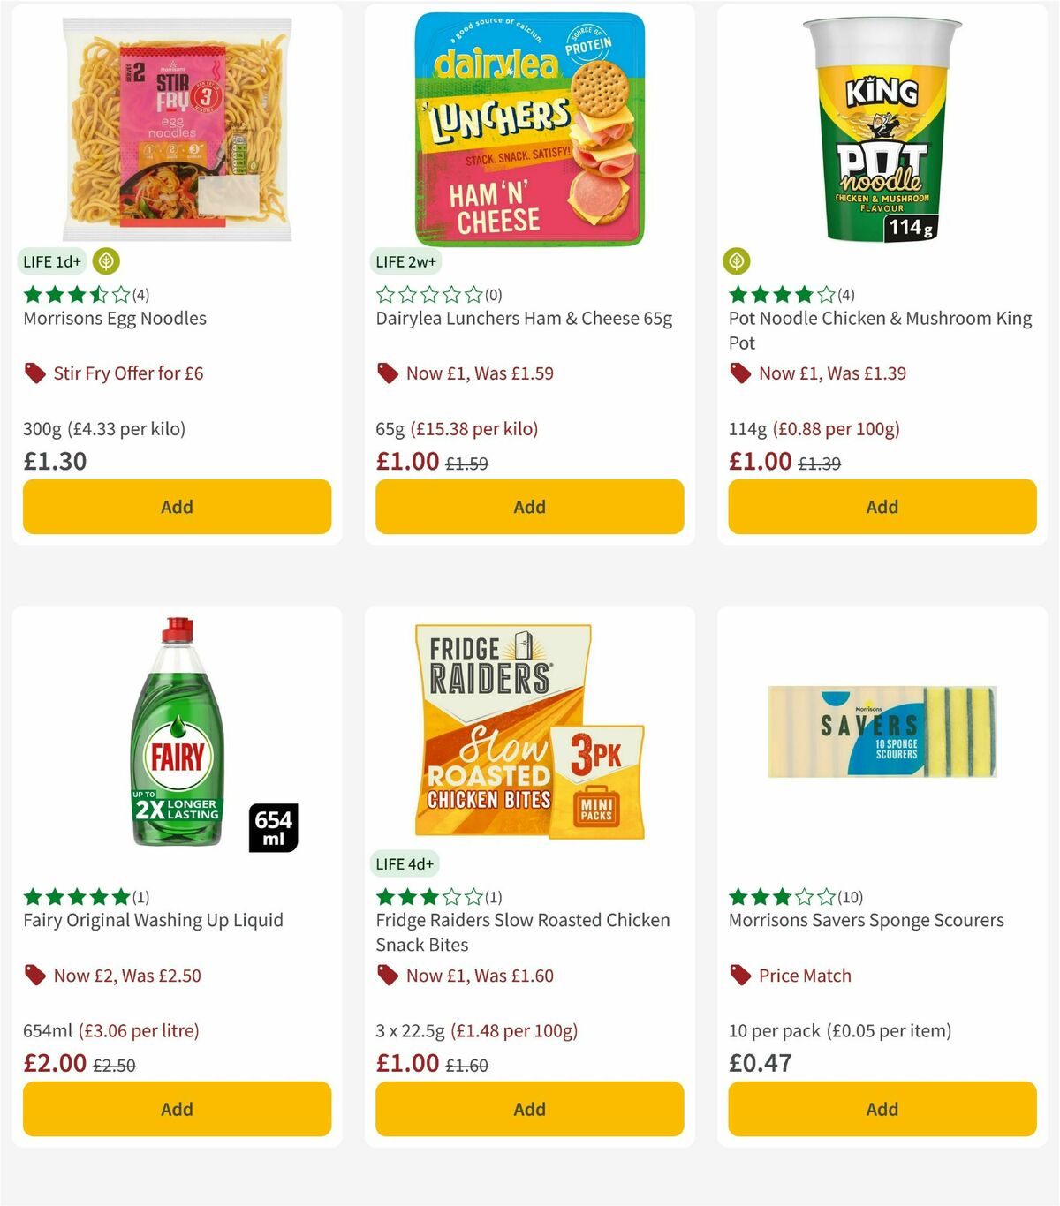1060x1206 pixels.
Task: Click the red tag icon on the Dairylea Lunchers offer
Action: pos(388,373)
